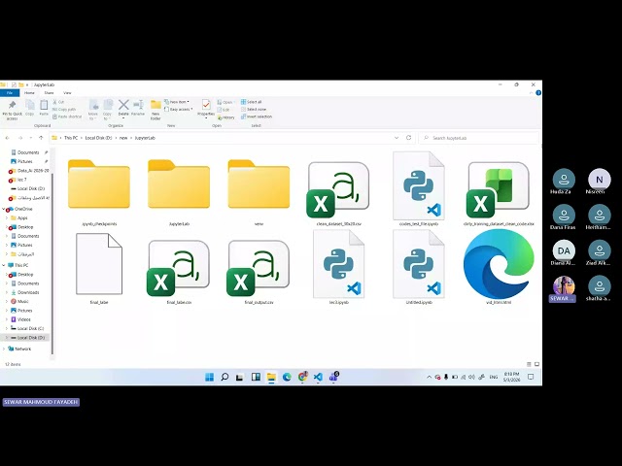Click the Copy ribbon icon
This screenshot has height=466, width=622.
click(x=30, y=105)
